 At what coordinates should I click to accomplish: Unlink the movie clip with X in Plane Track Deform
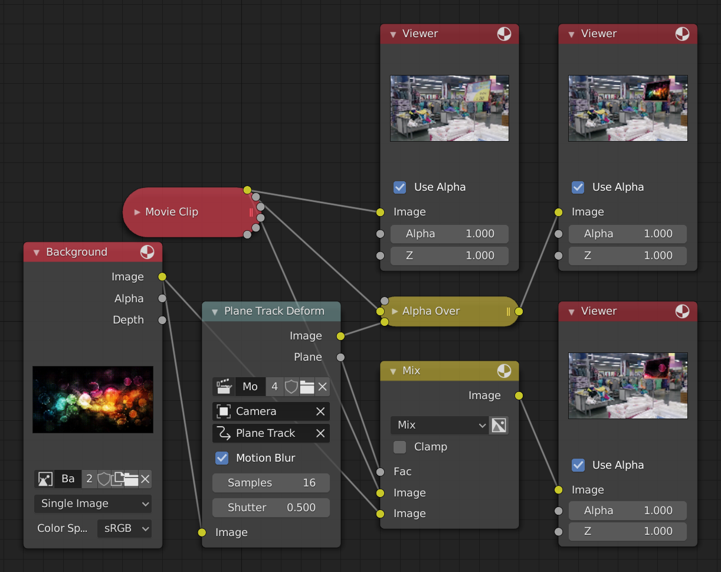pyautogui.click(x=322, y=387)
